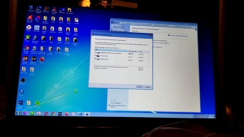Open Firefox from the taskbar
Screen dimensions: 244x137
click(67, 114)
